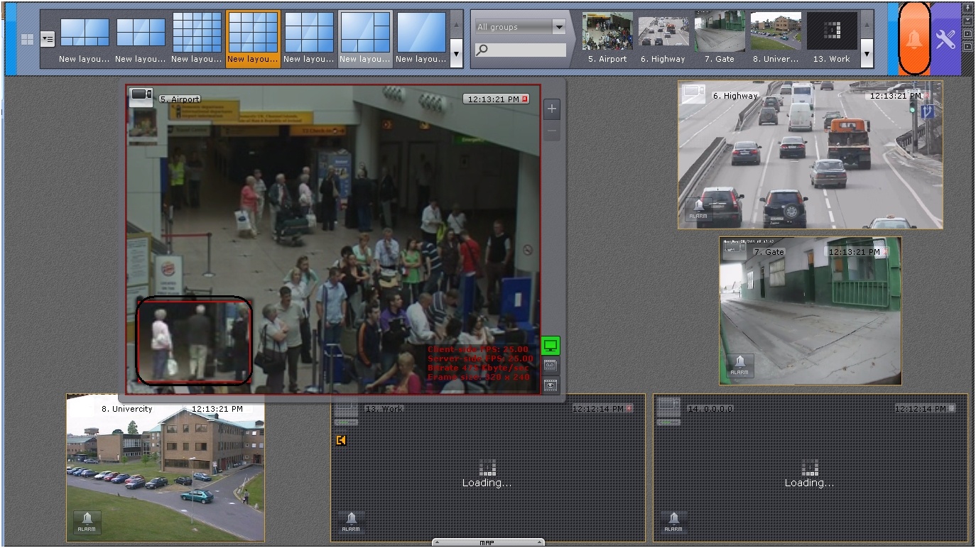This screenshot has width=976, height=548.
Task: Click the orange icon in Work tile
Action: point(341,441)
